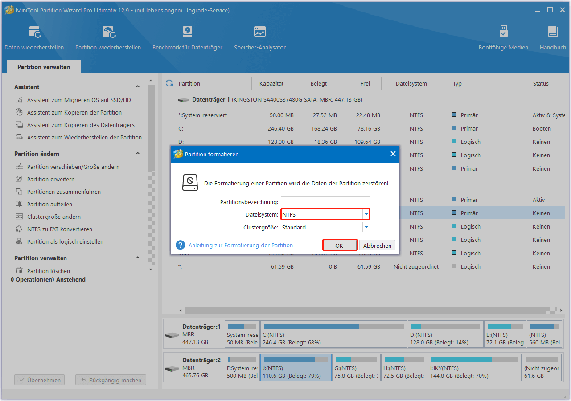This screenshot has height=401, width=571.
Task: Collapse the Partition ändern section
Action: click(x=138, y=154)
